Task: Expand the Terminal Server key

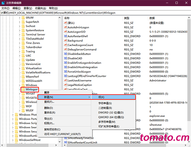Action: pyautogui.click(x=19, y=35)
